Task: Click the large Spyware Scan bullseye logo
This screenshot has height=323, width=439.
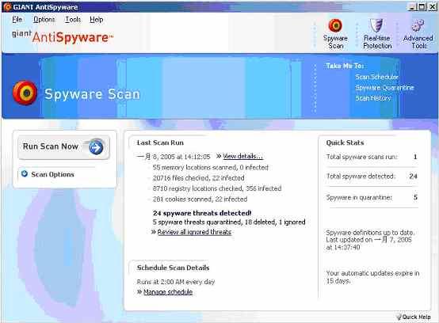Action: click(25, 93)
